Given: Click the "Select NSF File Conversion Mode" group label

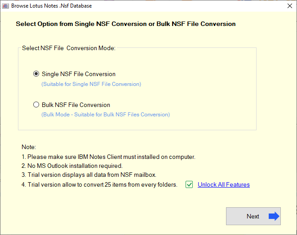Looking at the screenshot, I should coord(69,48).
